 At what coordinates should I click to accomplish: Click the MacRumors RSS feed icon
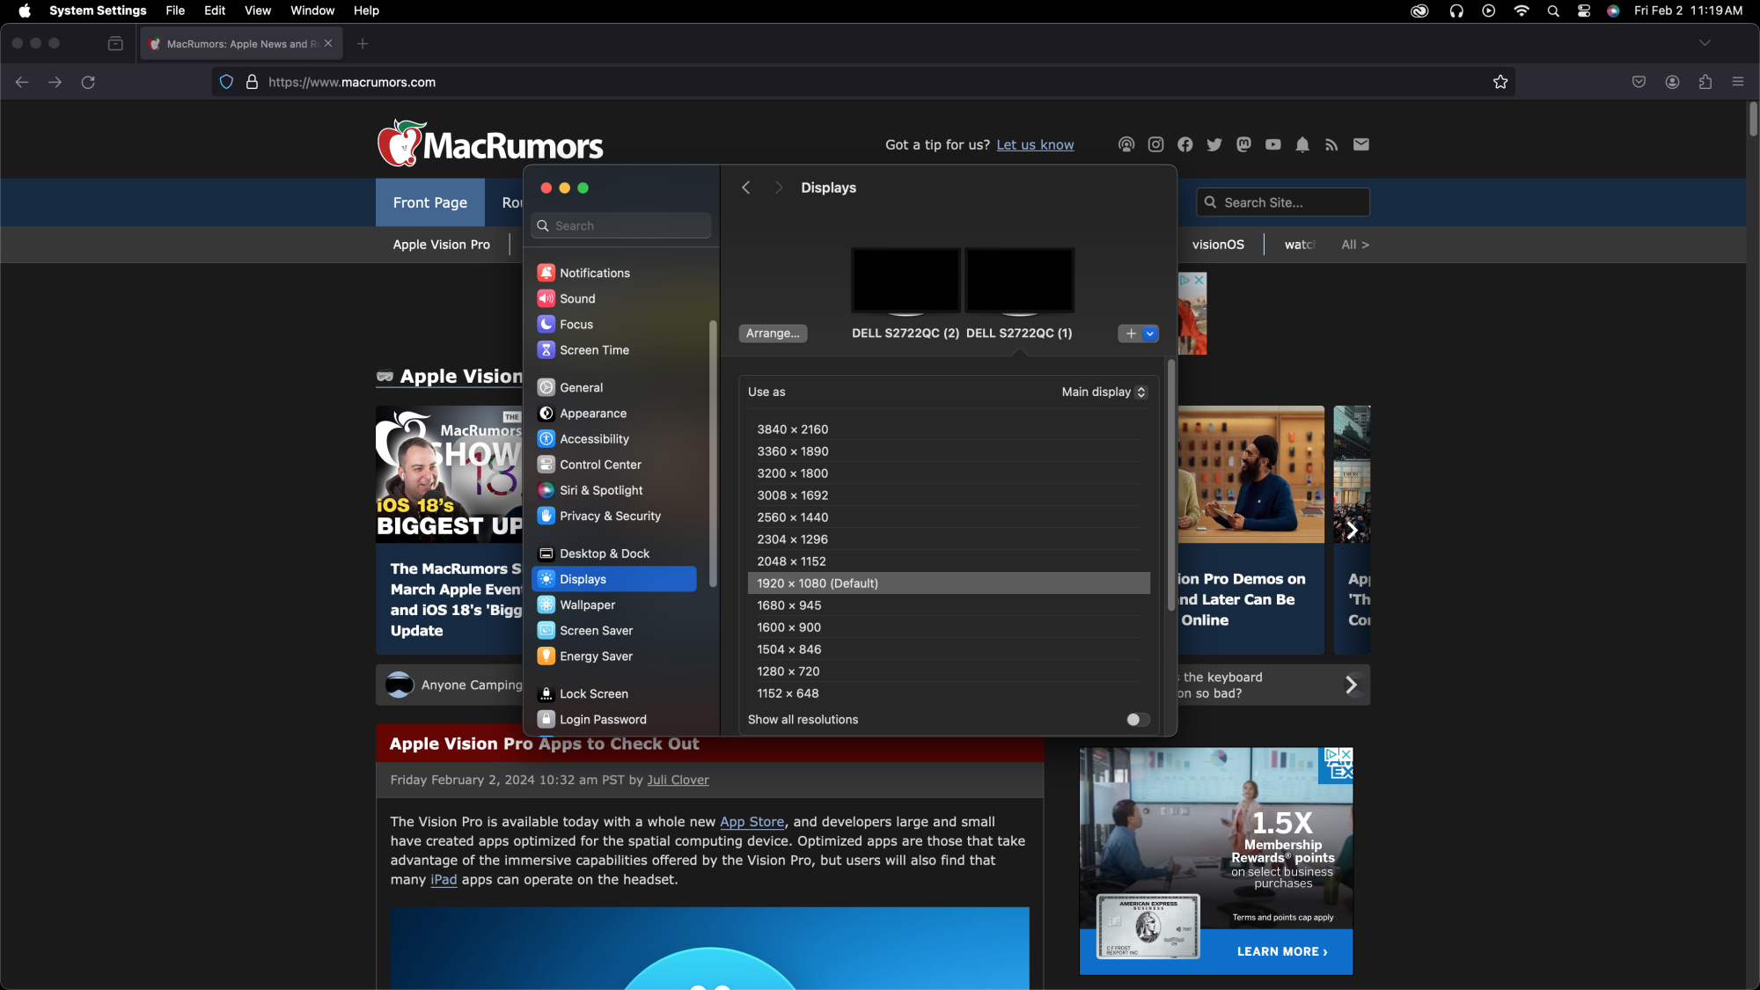point(1331,144)
